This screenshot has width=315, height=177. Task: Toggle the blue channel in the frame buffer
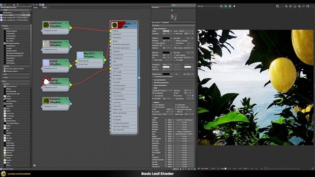pyautogui.click(x=230, y=6)
